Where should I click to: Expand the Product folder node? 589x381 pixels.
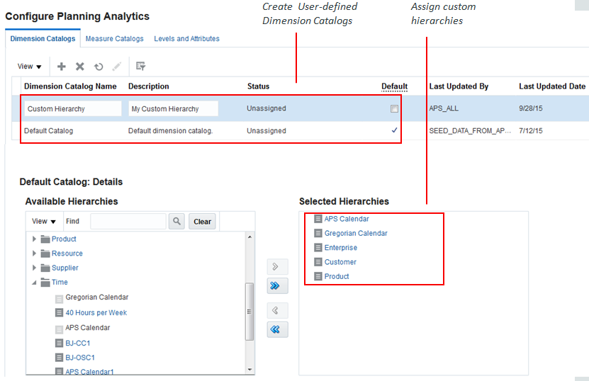[x=34, y=239]
